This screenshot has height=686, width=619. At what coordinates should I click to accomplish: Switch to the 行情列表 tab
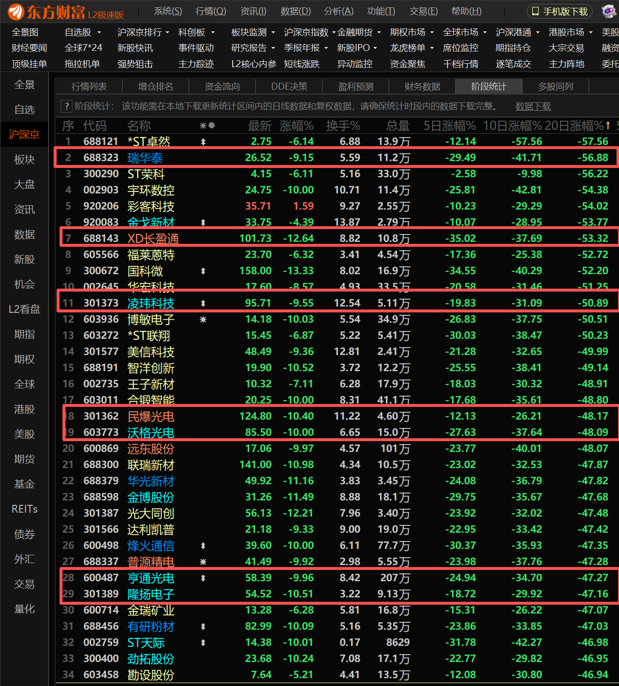[89, 87]
